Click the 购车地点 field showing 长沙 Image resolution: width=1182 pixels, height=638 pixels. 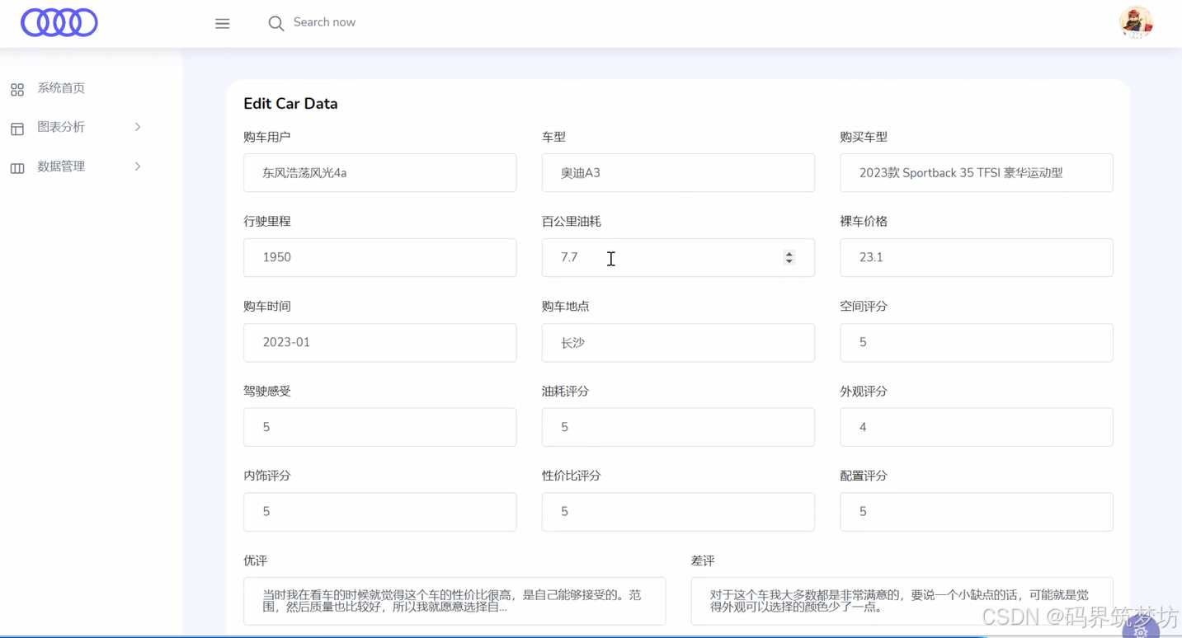click(678, 342)
